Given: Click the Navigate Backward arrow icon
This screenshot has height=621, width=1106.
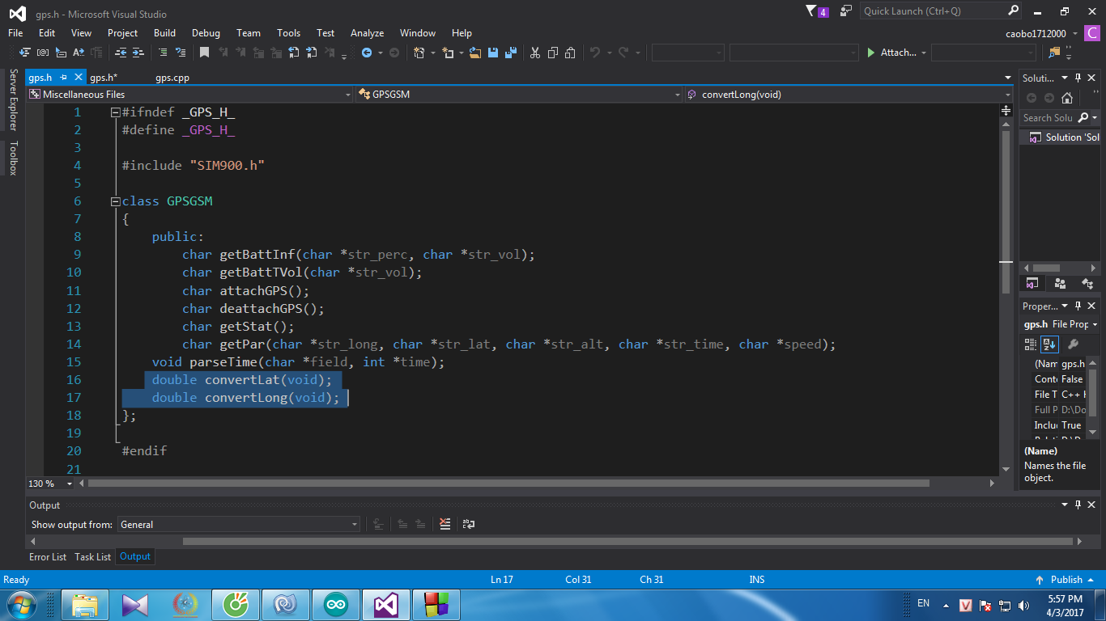Looking at the screenshot, I should pyautogui.click(x=367, y=53).
